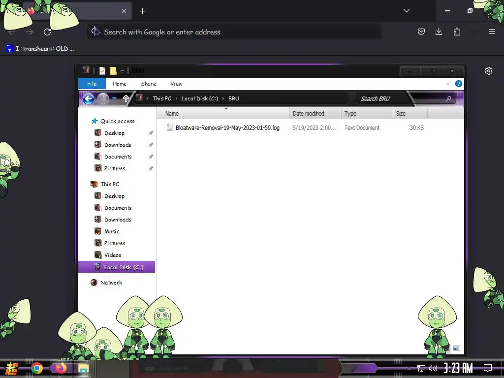
Task: Open the notification center icon
Action: [x=488, y=368]
